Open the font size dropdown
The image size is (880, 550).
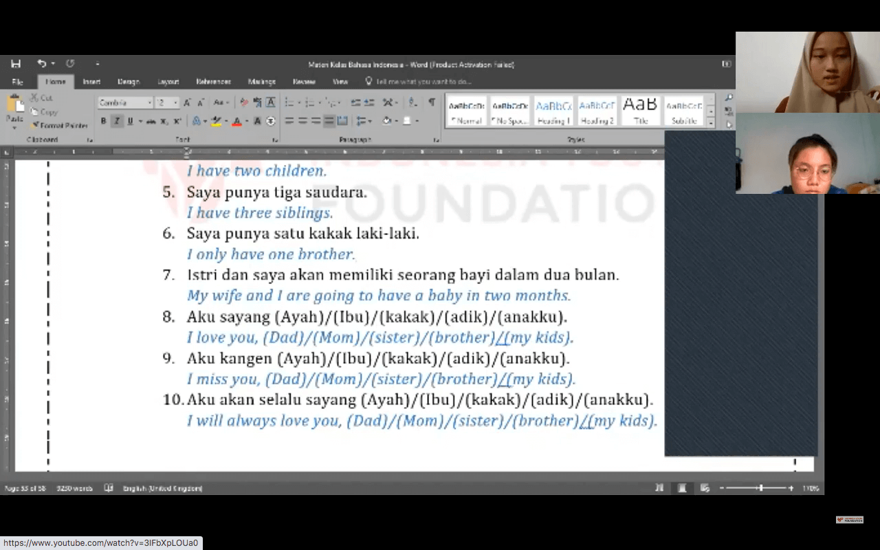point(176,102)
